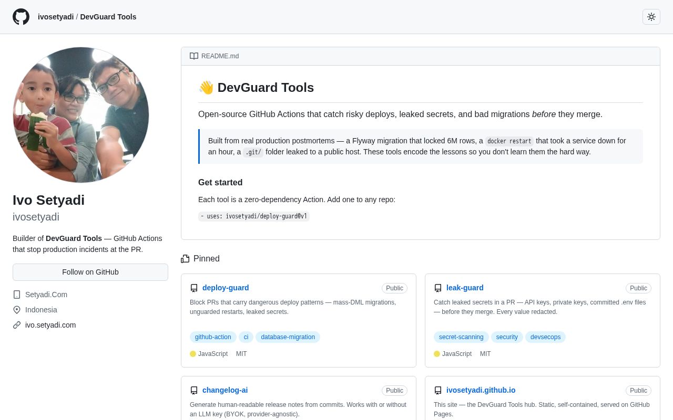Click the 'Ivo Setyadi' profile name

pyautogui.click(x=48, y=200)
